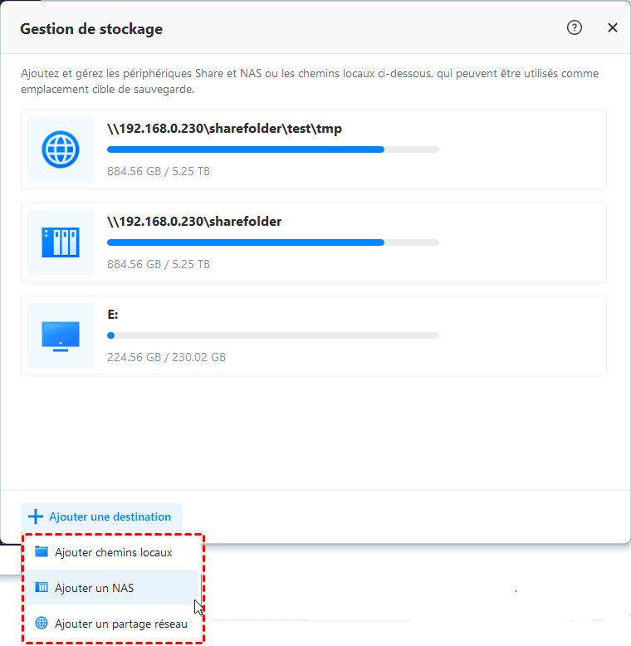This screenshot has width=631, height=646.
Task: Click the globe icon for network share
Action: click(42, 624)
